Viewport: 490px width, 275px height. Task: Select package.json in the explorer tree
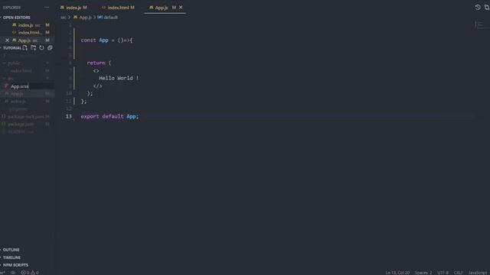tap(21, 124)
